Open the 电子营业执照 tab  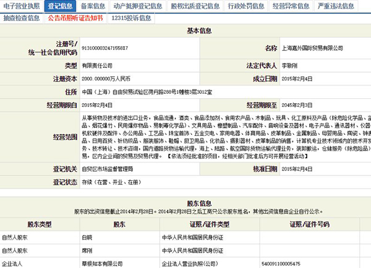[22, 6]
